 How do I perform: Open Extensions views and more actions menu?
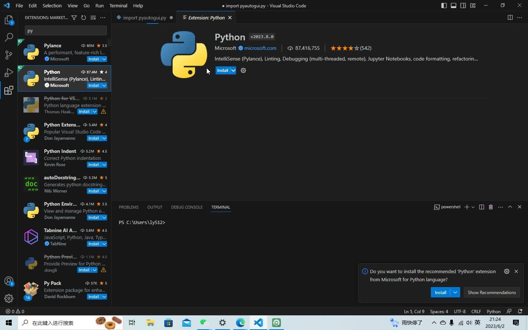(x=103, y=18)
